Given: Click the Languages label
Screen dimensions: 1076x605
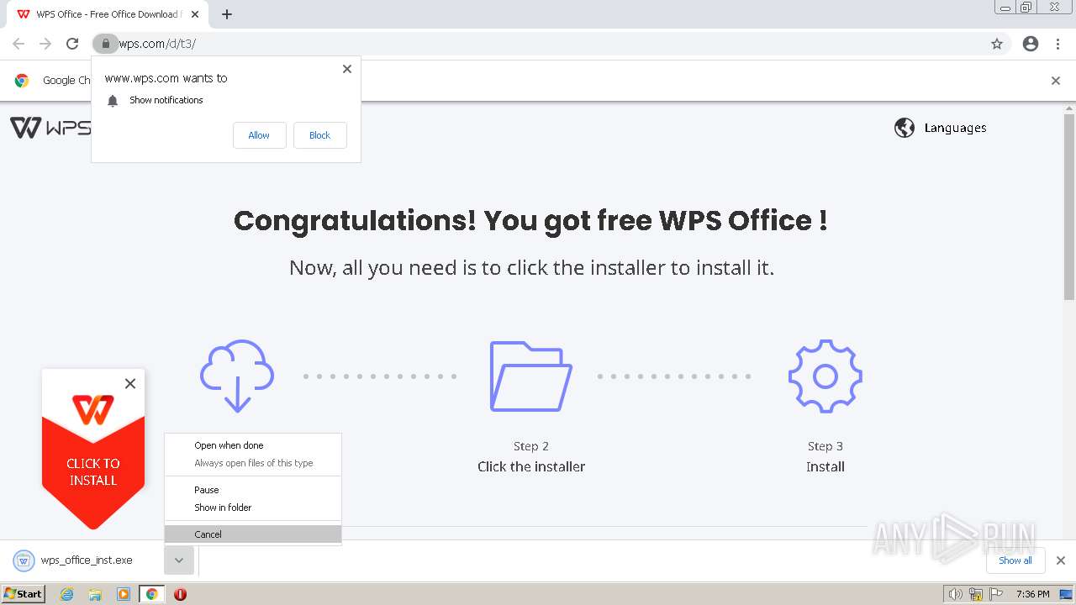Looking at the screenshot, I should click(x=955, y=128).
